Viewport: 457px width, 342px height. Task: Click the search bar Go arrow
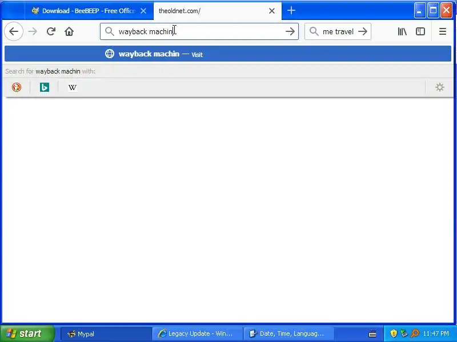click(363, 31)
